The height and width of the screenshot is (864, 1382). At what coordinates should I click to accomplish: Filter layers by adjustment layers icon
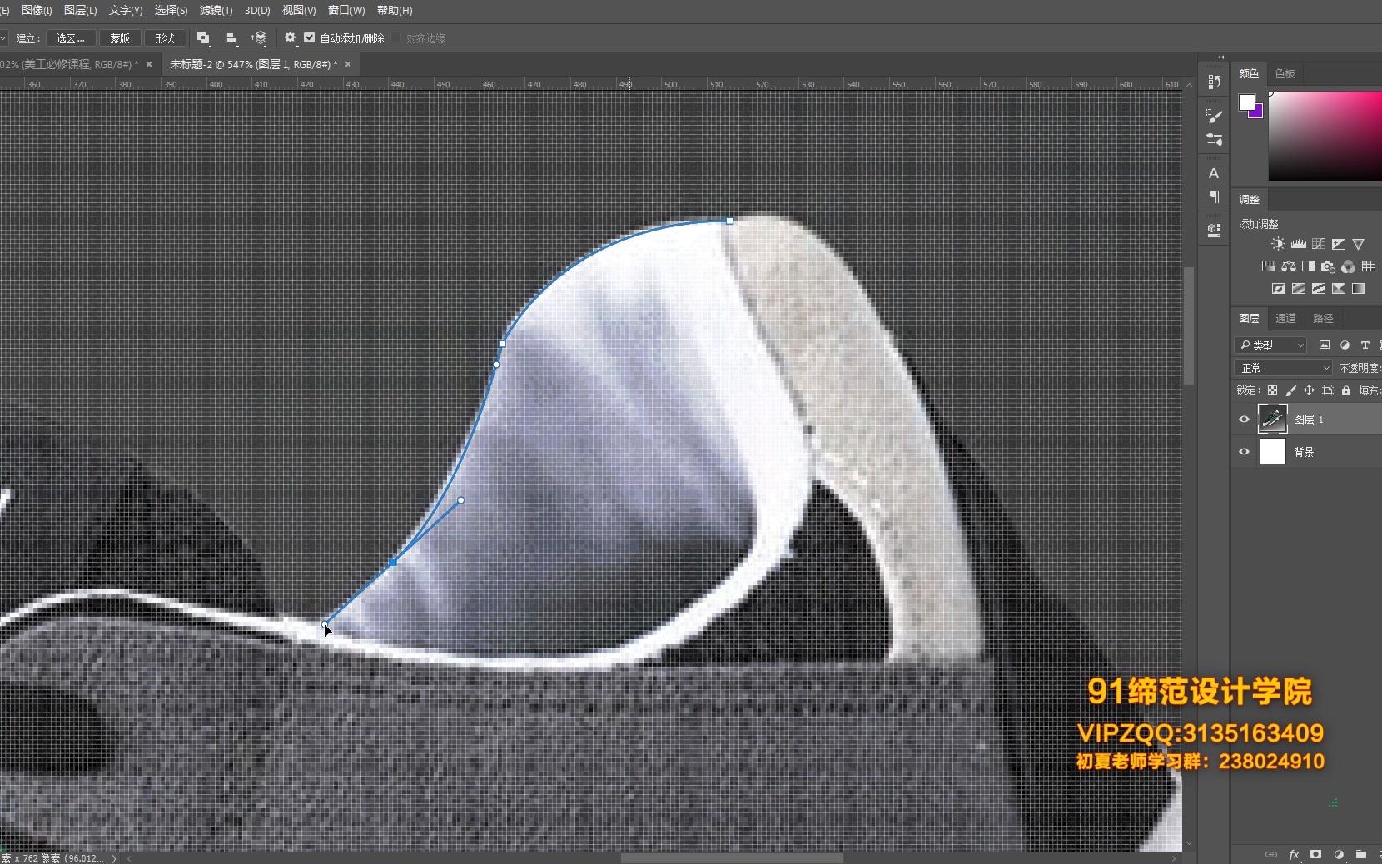1345,345
